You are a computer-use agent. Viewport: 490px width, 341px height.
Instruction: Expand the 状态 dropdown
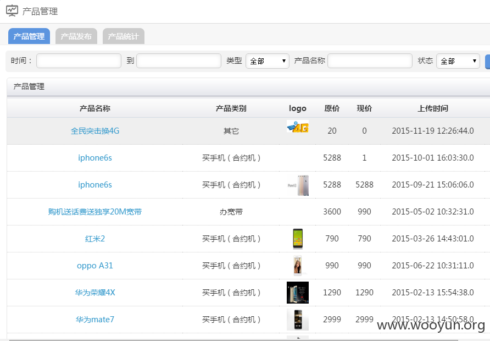458,61
